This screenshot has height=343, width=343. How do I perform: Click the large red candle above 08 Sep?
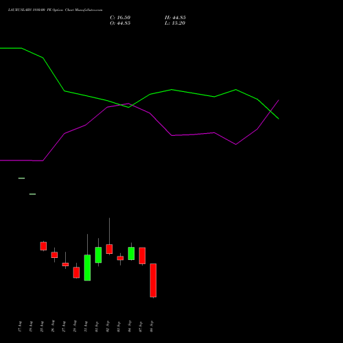pos(153,281)
